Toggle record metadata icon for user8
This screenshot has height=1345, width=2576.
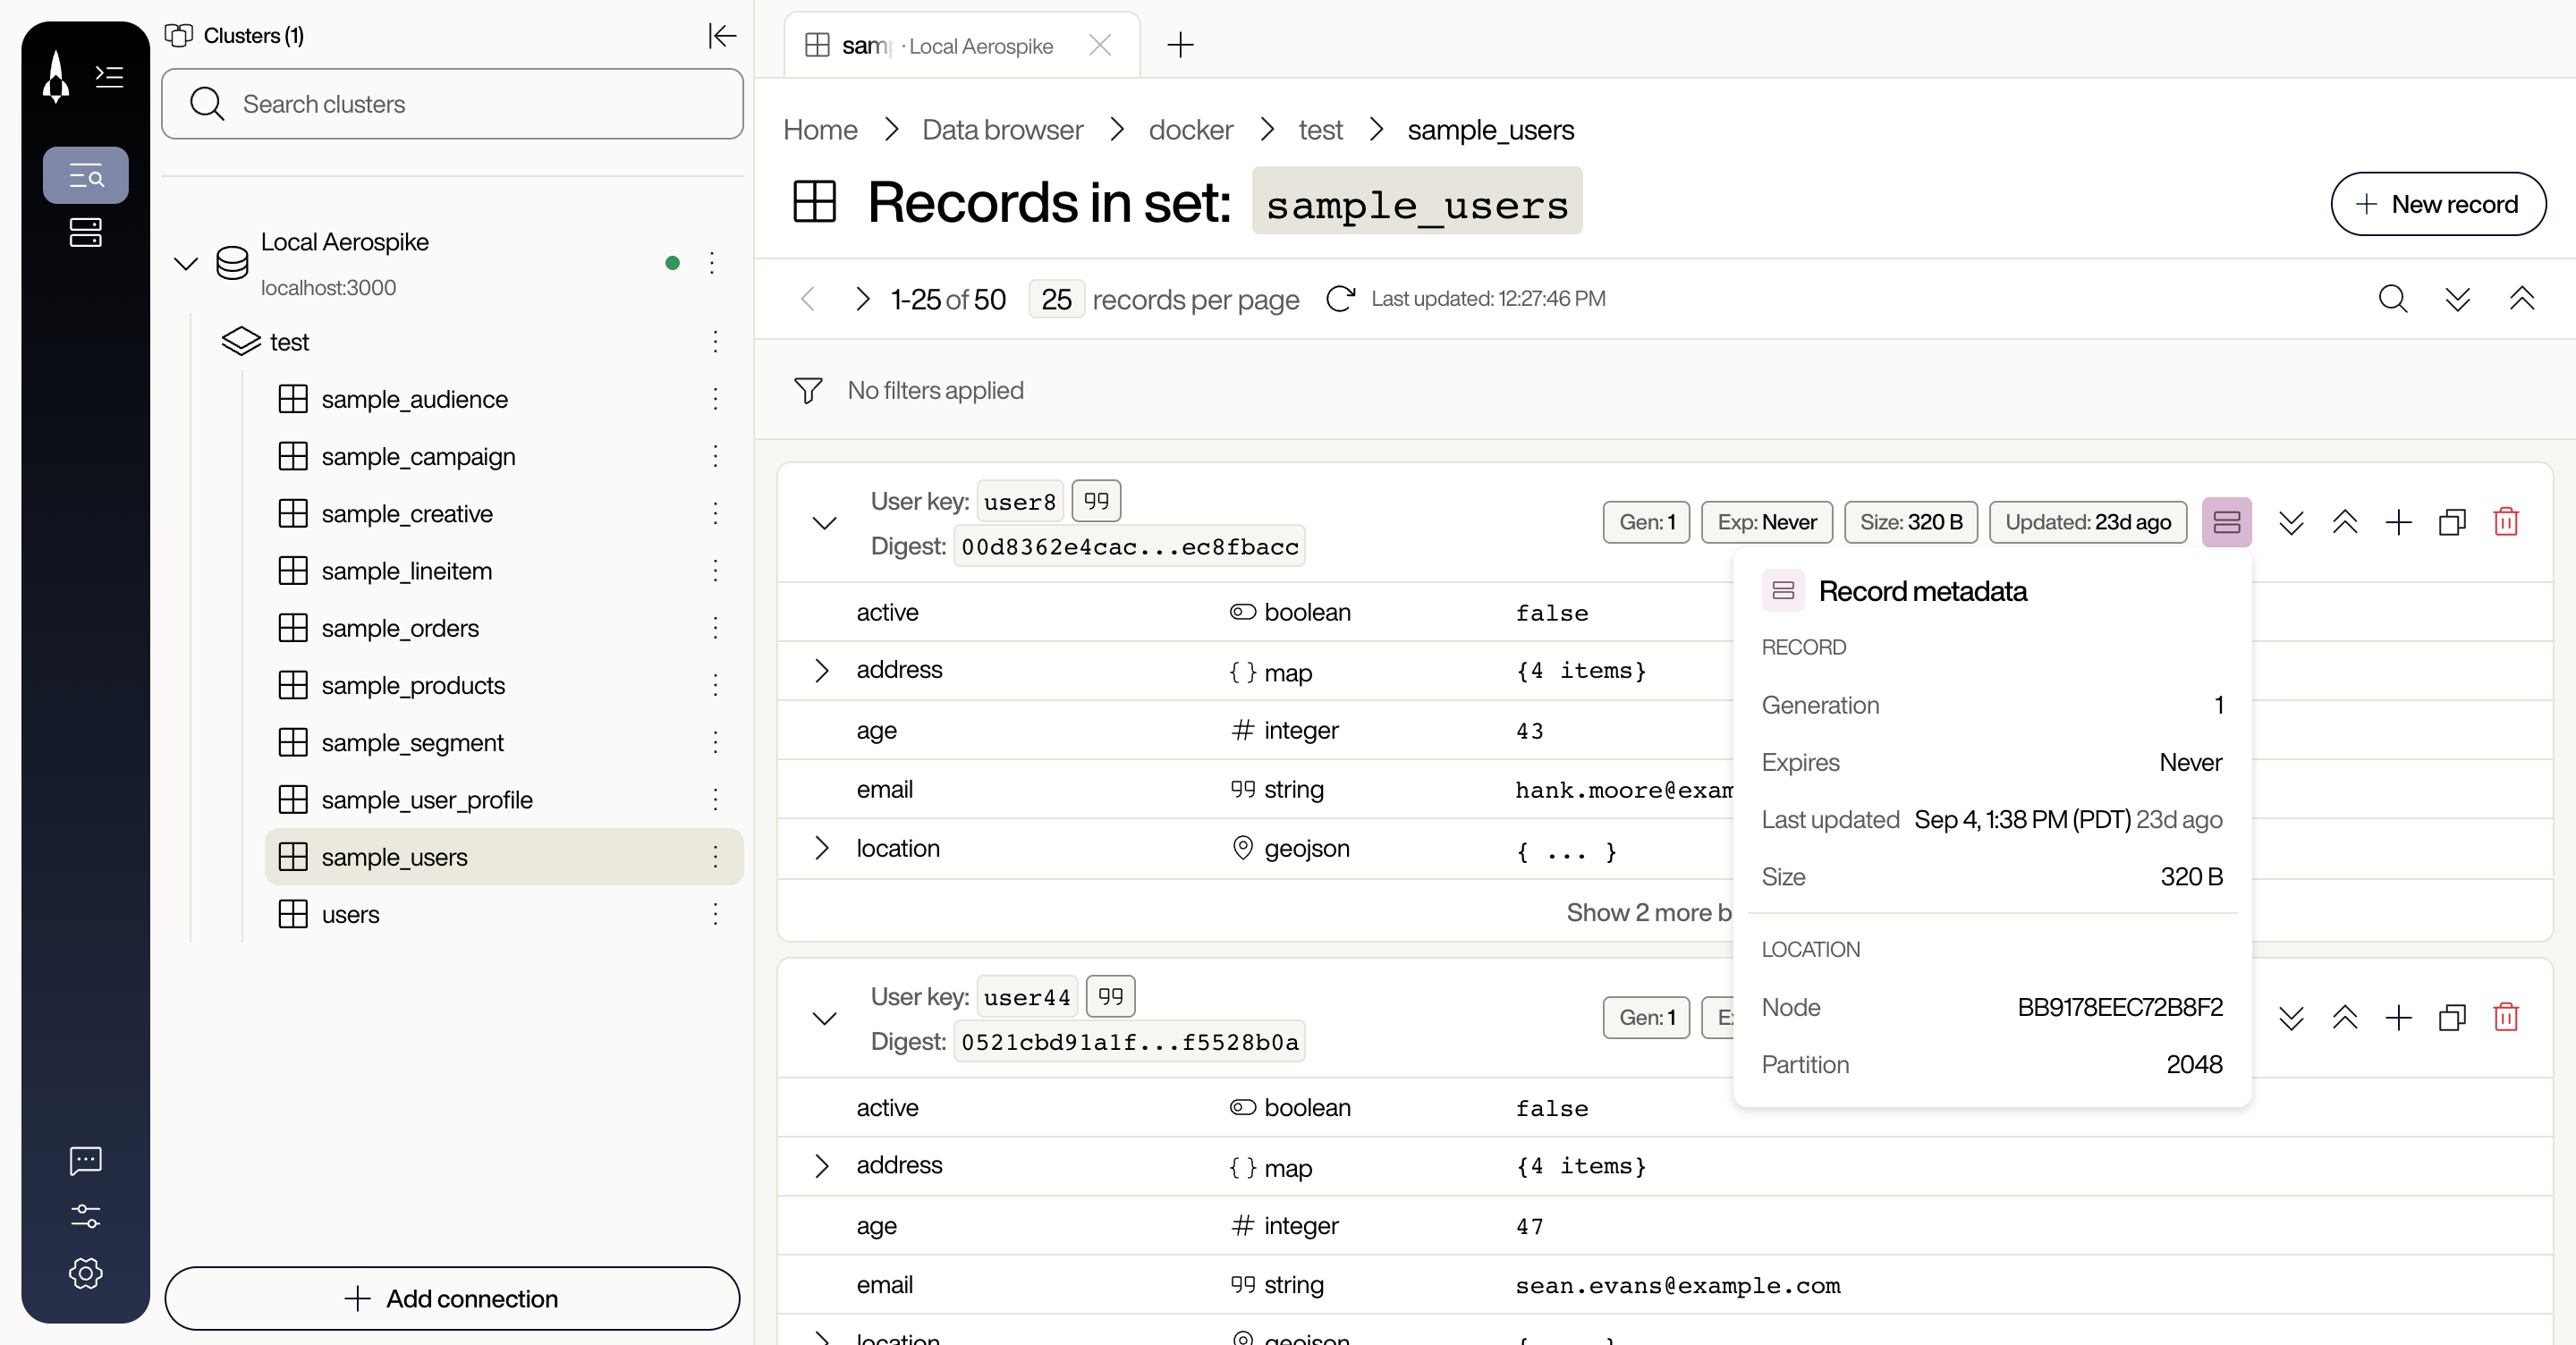point(2227,522)
